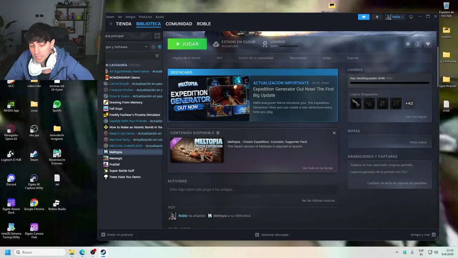458x258 pixels.
Task: Click help icon beside Contenido Disponible
Action: (218, 133)
